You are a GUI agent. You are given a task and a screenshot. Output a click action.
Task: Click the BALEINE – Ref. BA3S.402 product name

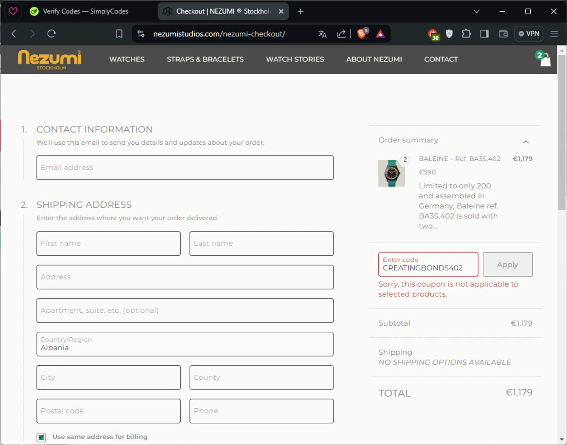(459, 159)
